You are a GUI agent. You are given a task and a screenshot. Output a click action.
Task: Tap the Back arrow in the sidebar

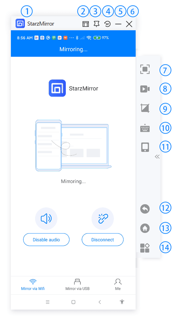pyautogui.click(x=145, y=209)
